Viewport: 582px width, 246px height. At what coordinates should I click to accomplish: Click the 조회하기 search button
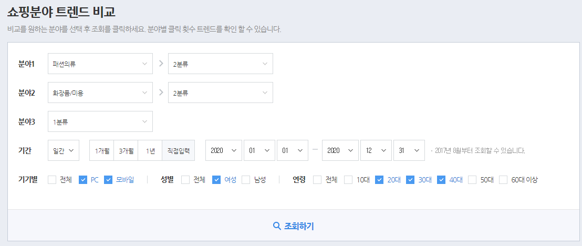[294, 226]
